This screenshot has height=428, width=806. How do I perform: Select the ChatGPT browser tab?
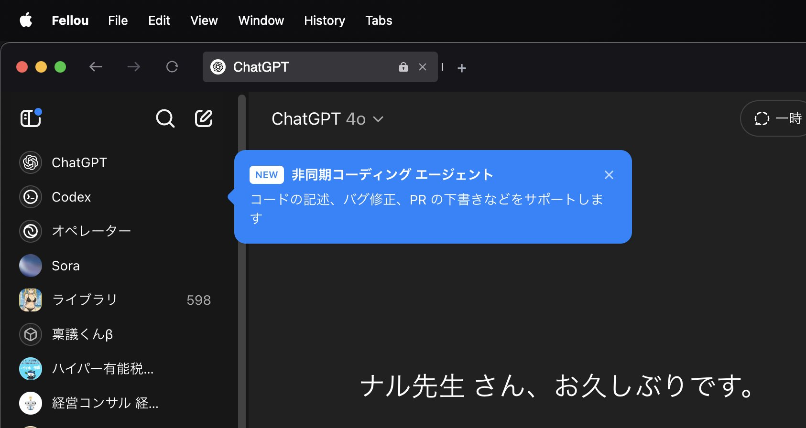point(320,67)
